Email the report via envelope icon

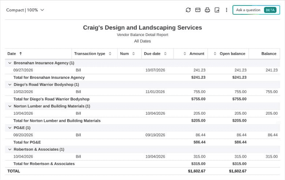pyautogui.click(x=198, y=10)
